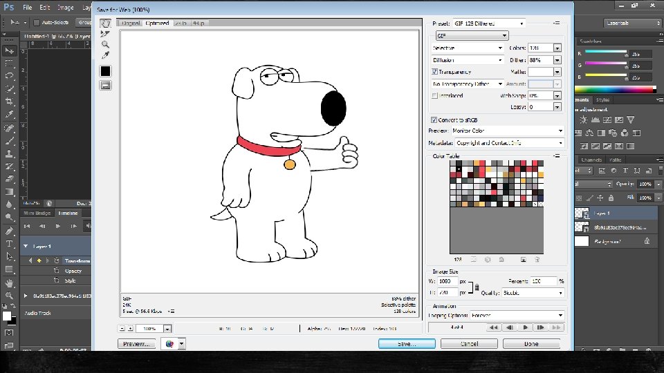This screenshot has width=664, height=373.
Task: Open the No Transparency Dither dropdown
Action: pyautogui.click(x=468, y=84)
